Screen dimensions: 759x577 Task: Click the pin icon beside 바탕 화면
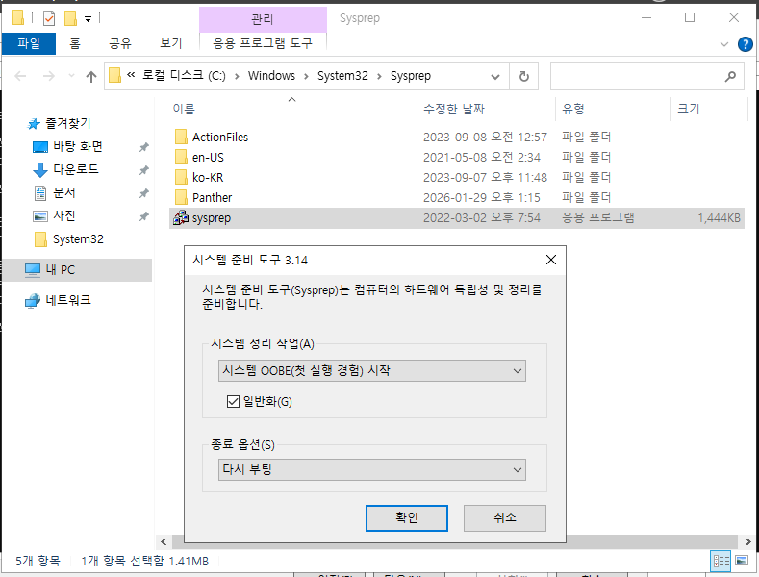click(143, 147)
